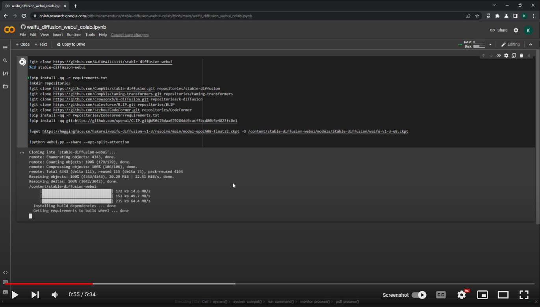Open Colab settings gear in header
Screen dimensions: 540x307
tap(516, 30)
